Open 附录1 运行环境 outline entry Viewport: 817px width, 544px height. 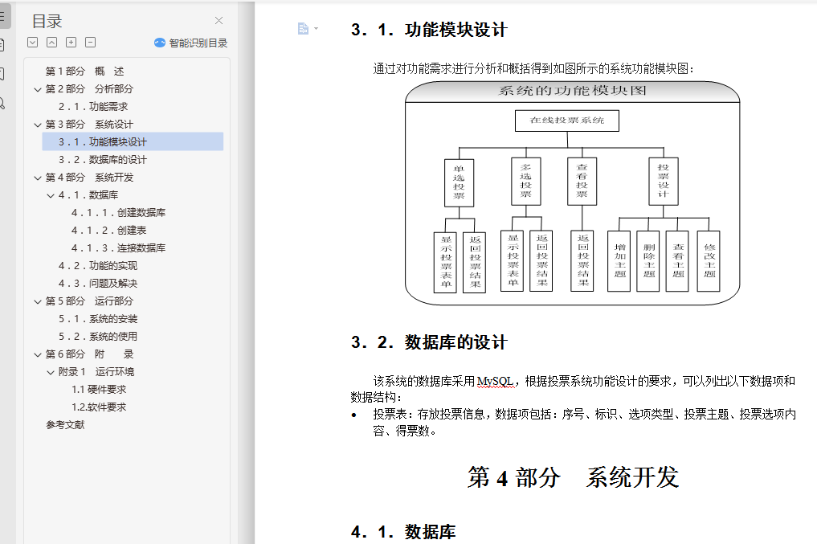pyautogui.click(x=96, y=371)
